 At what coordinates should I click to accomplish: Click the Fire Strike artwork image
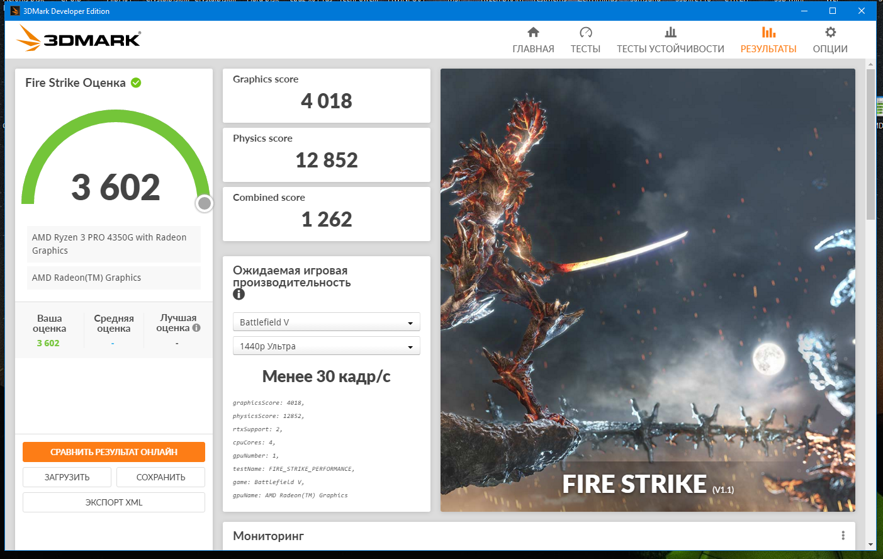tap(648, 290)
